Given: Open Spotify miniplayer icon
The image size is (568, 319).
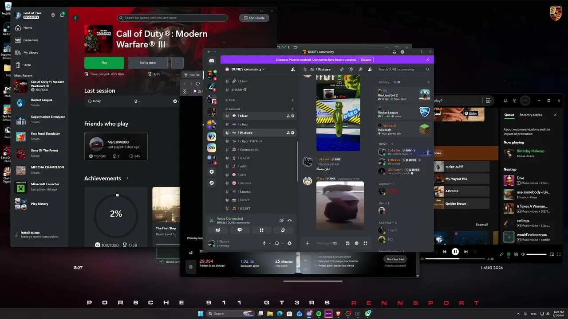Looking at the screenshot, I should [x=552, y=254].
